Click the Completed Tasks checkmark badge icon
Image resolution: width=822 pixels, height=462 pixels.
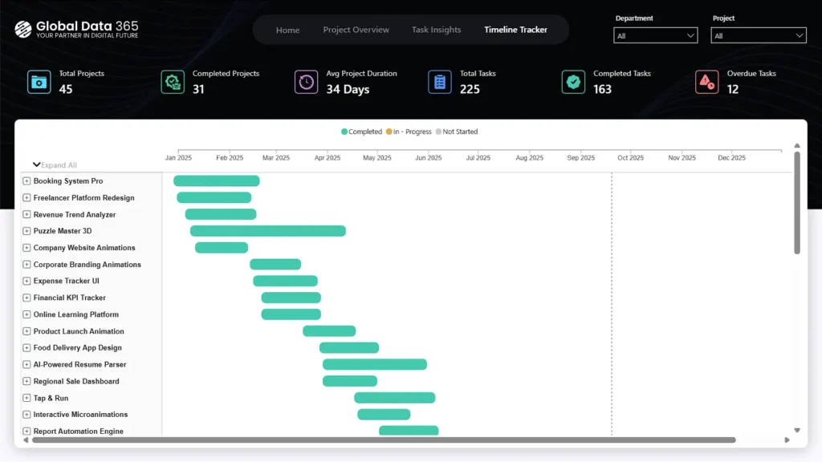[x=573, y=83]
